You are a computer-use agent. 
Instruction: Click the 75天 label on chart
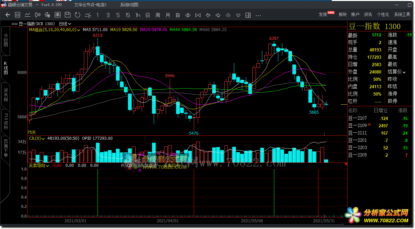(32, 132)
